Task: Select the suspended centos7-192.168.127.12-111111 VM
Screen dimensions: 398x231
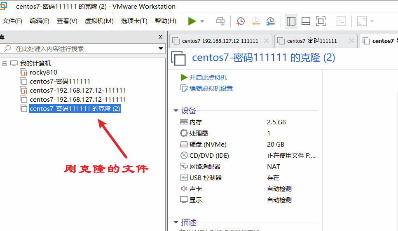Action: pyautogui.click(x=78, y=91)
